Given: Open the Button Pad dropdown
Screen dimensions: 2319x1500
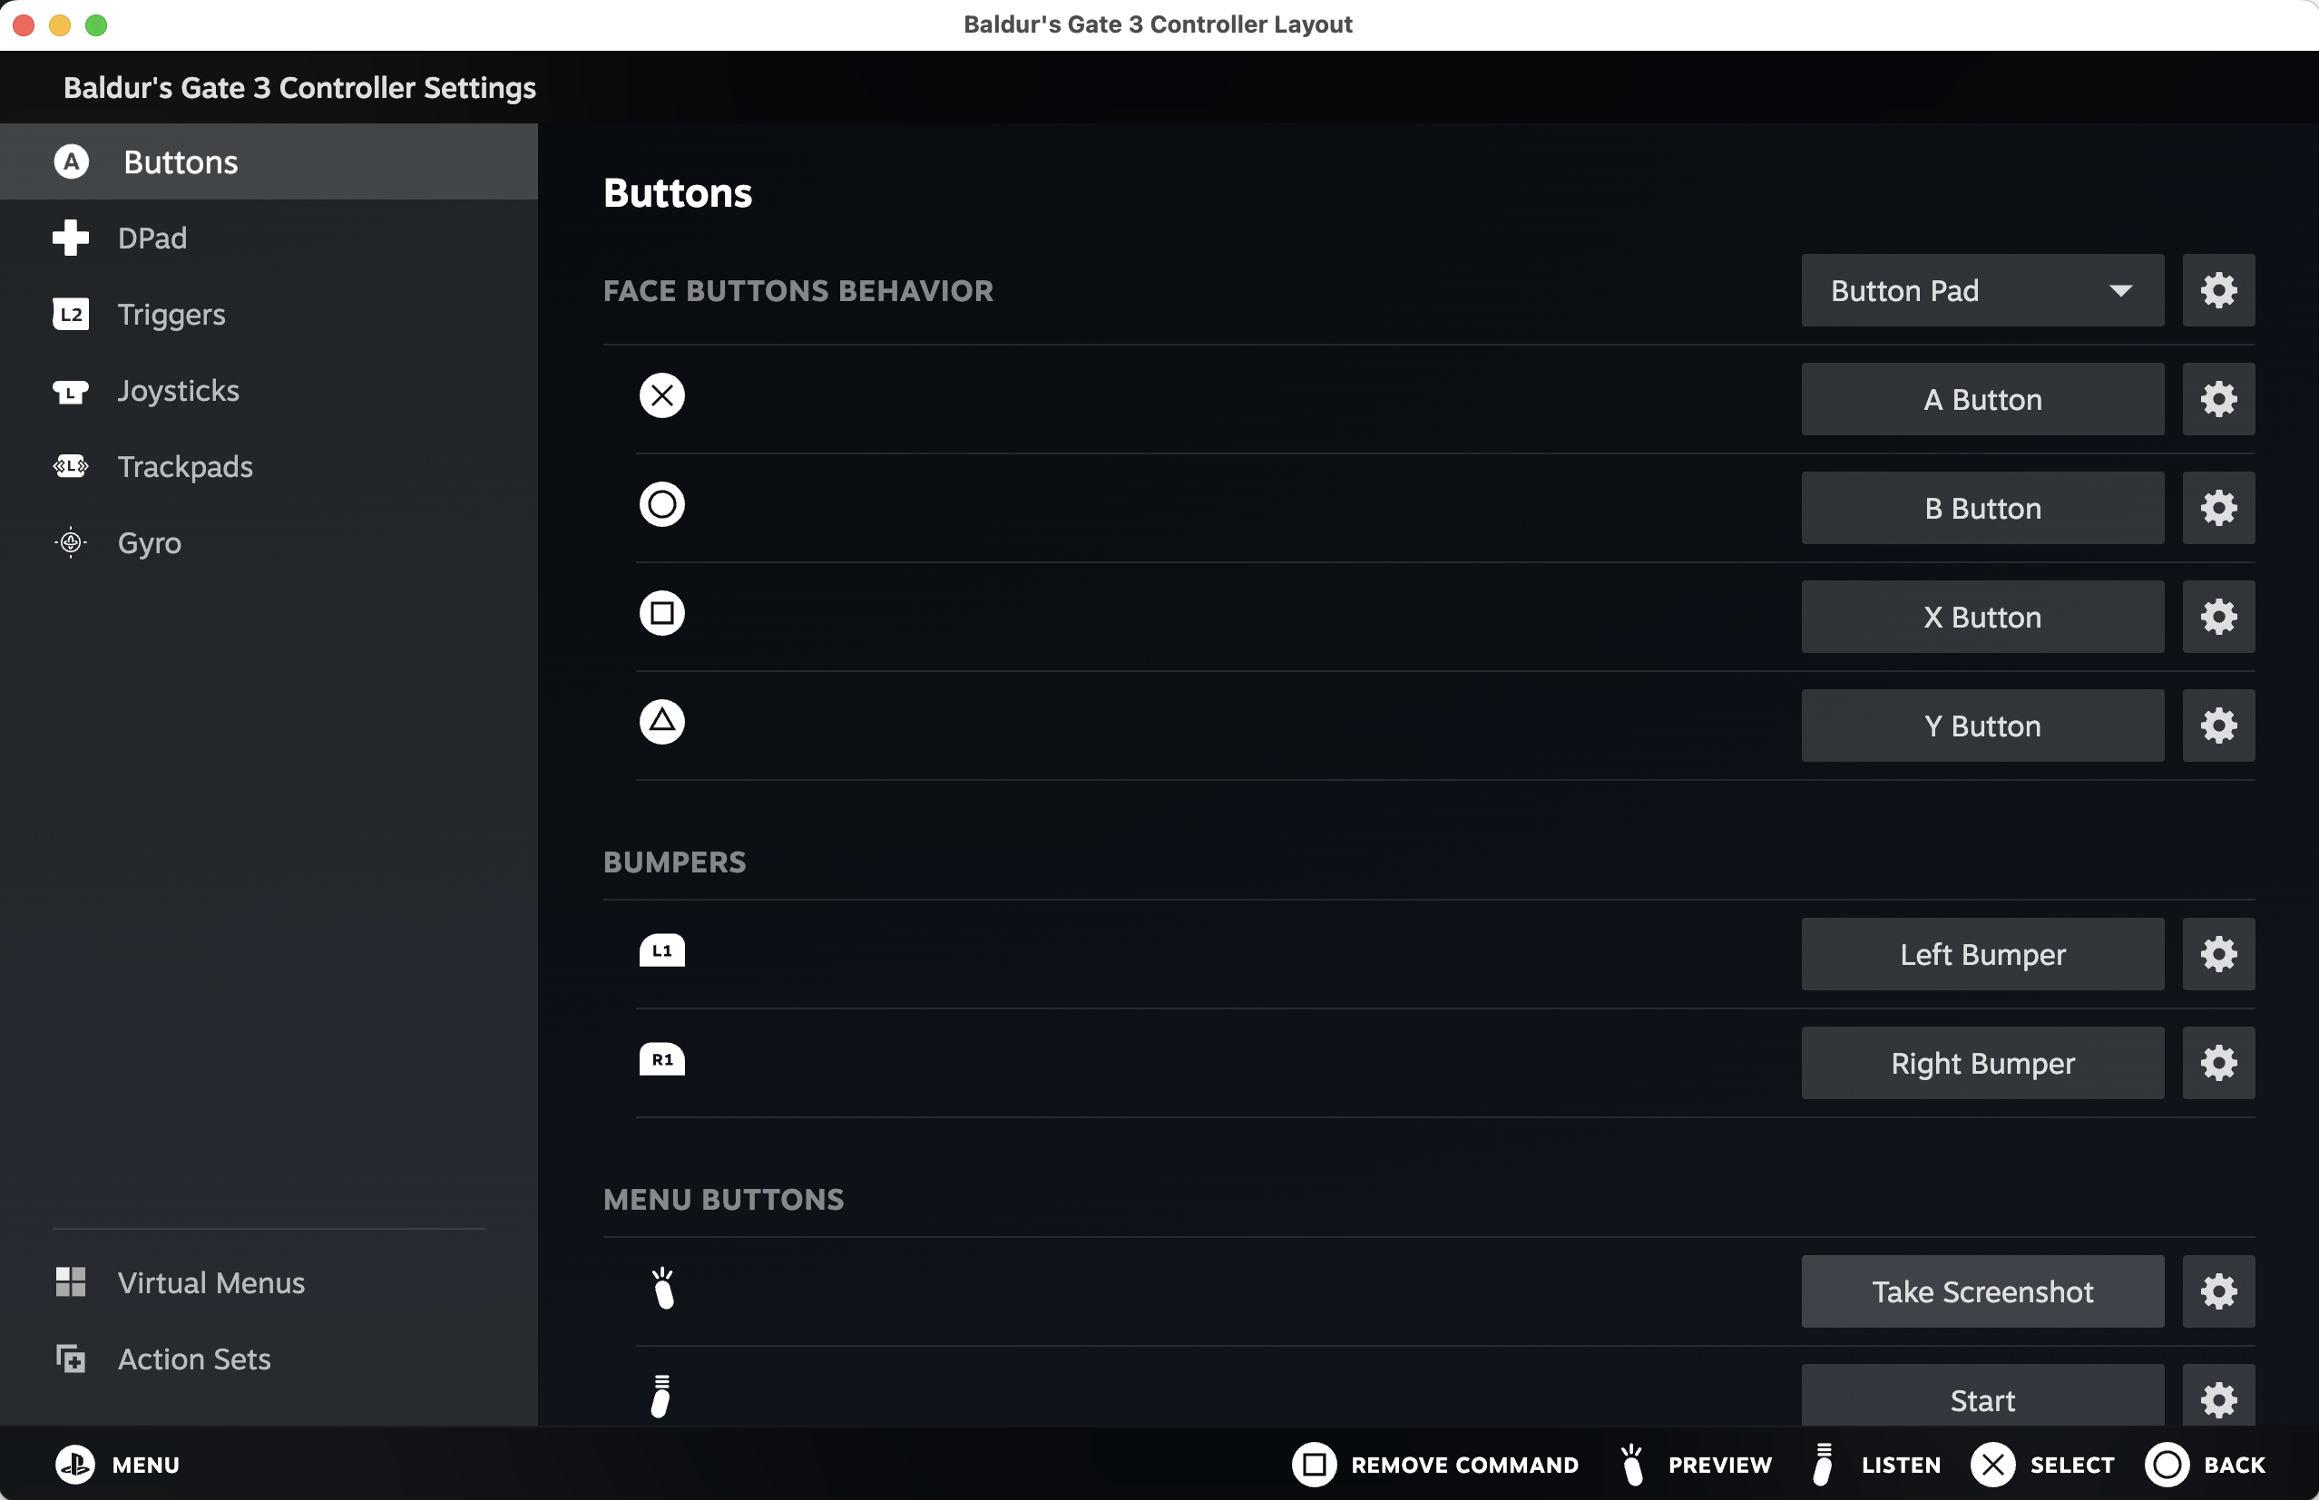Looking at the screenshot, I should 1981,290.
